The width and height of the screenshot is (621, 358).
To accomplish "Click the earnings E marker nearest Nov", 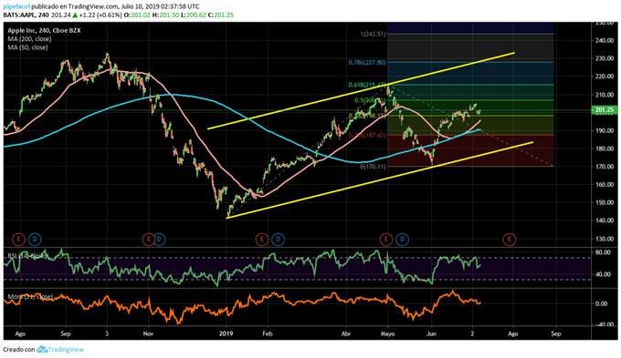I will [x=149, y=239].
